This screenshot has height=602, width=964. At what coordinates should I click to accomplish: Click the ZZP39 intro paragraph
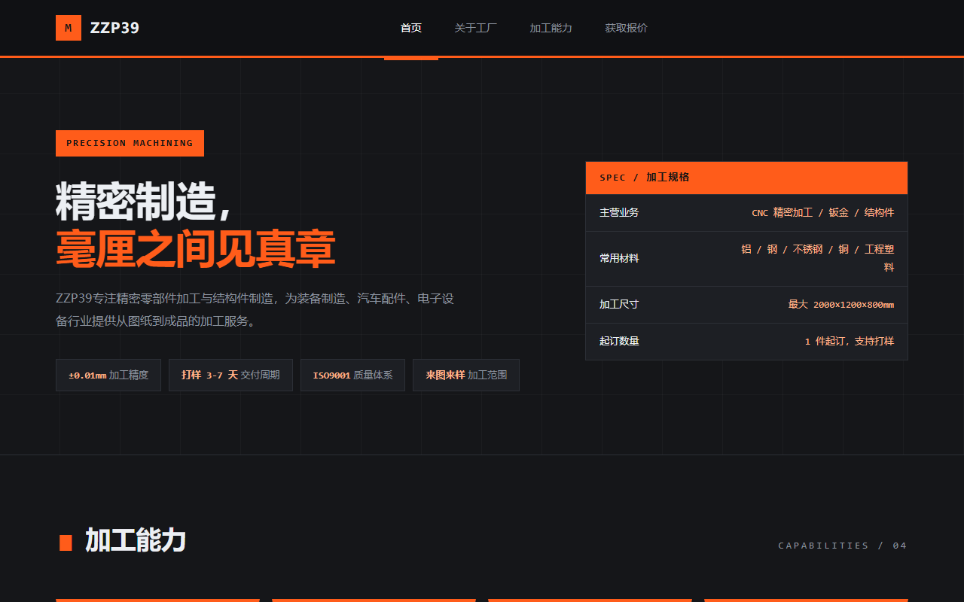[x=255, y=309]
